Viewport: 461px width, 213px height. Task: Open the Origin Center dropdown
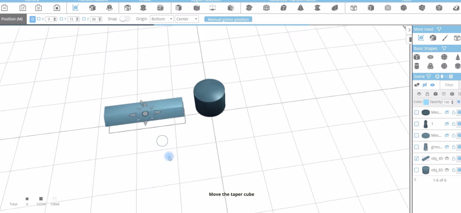tap(187, 19)
